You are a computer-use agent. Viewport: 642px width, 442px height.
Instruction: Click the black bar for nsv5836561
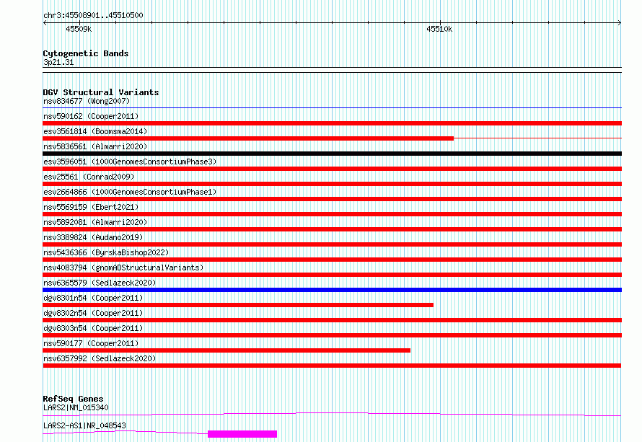coord(332,154)
